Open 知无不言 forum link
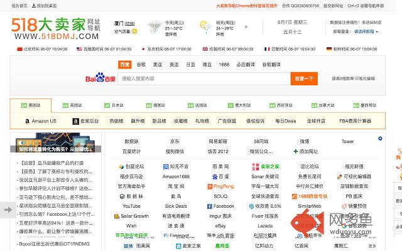The image size is (402, 251). click(x=176, y=167)
